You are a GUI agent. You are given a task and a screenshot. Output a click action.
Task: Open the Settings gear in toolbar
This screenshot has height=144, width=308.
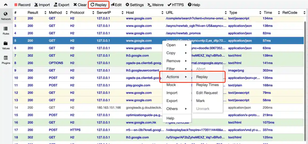135,5
